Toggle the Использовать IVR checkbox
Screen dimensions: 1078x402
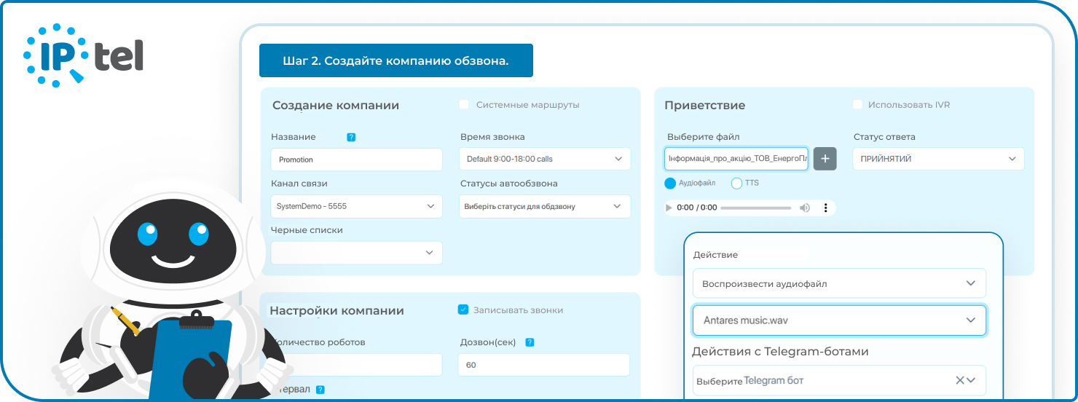tap(857, 105)
